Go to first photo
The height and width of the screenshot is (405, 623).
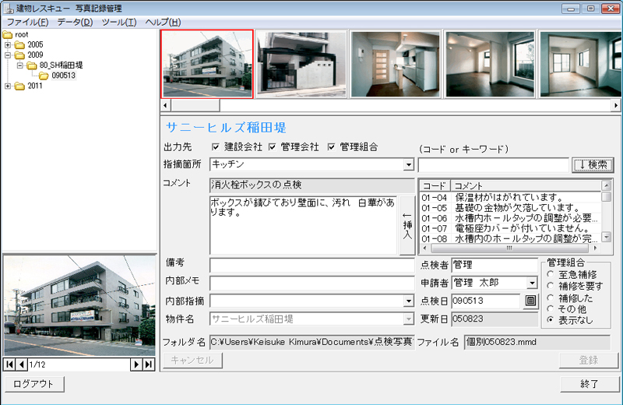coord(10,364)
